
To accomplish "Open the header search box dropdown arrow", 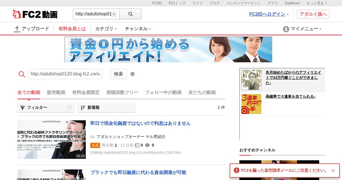I will tap(114, 14).
